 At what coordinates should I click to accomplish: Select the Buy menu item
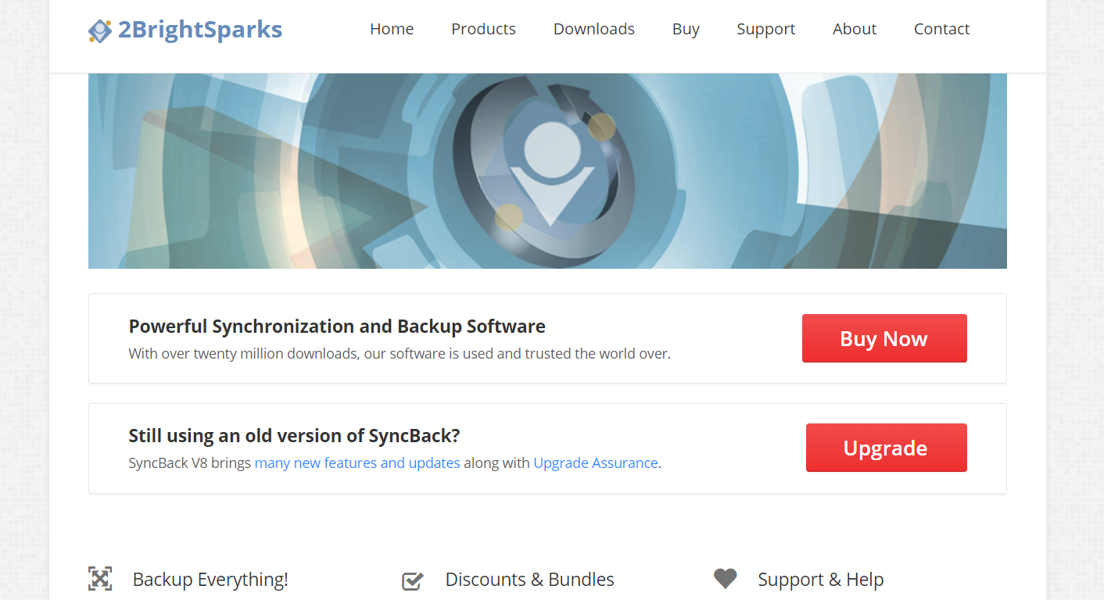[686, 29]
